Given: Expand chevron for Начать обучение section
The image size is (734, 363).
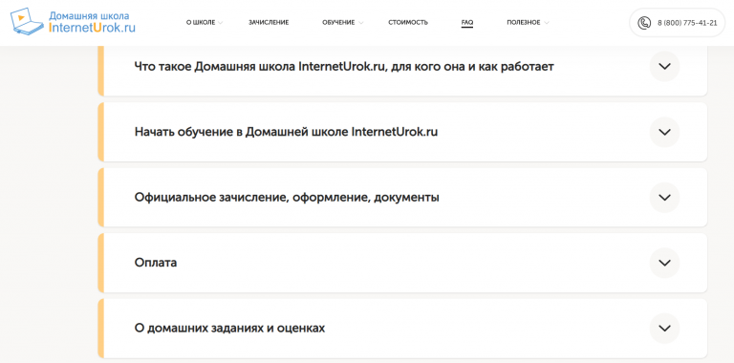Looking at the screenshot, I should (x=664, y=132).
